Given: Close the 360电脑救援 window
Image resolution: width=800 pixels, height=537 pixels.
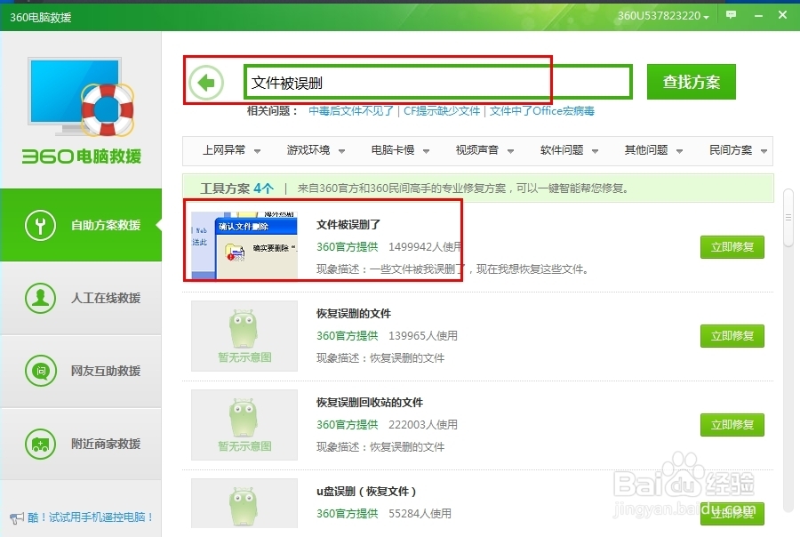Looking at the screenshot, I should (782, 15).
